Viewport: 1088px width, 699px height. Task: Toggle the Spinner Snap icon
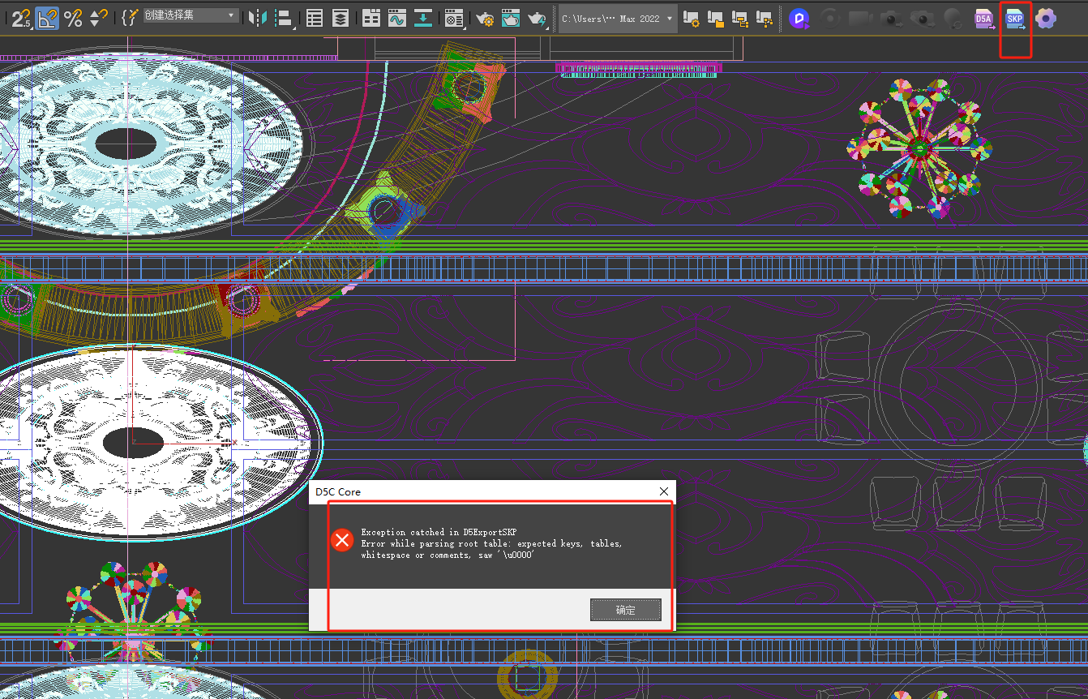pos(98,17)
